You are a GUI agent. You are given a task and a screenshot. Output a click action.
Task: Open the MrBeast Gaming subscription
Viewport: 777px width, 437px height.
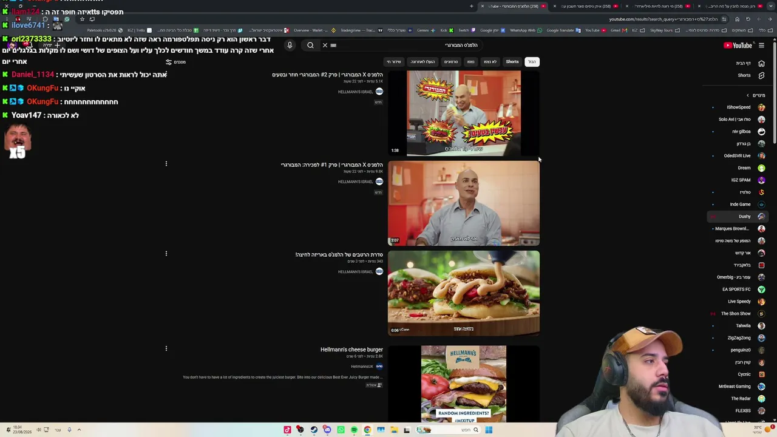click(x=739, y=387)
